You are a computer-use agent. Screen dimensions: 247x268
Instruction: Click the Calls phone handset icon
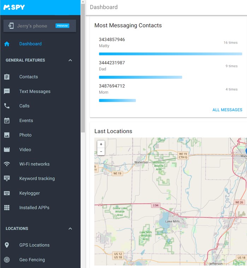click(7, 106)
